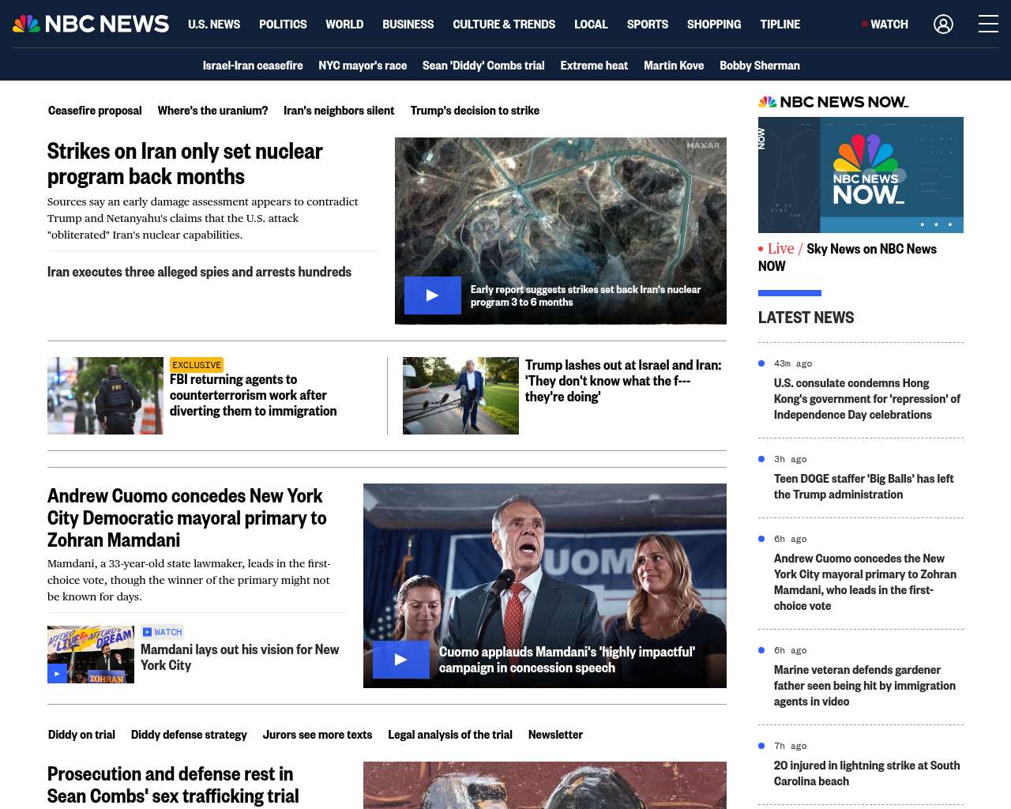Viewport: 1011px width, 809px height.
Task: Open Trump's decision to strike link
Action: [x=475, y=111]
